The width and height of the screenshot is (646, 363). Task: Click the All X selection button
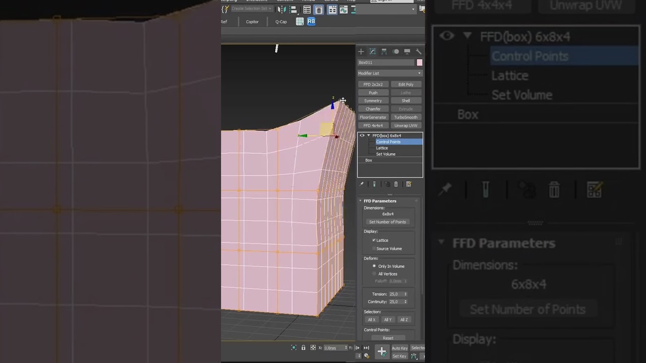point(371,320)
